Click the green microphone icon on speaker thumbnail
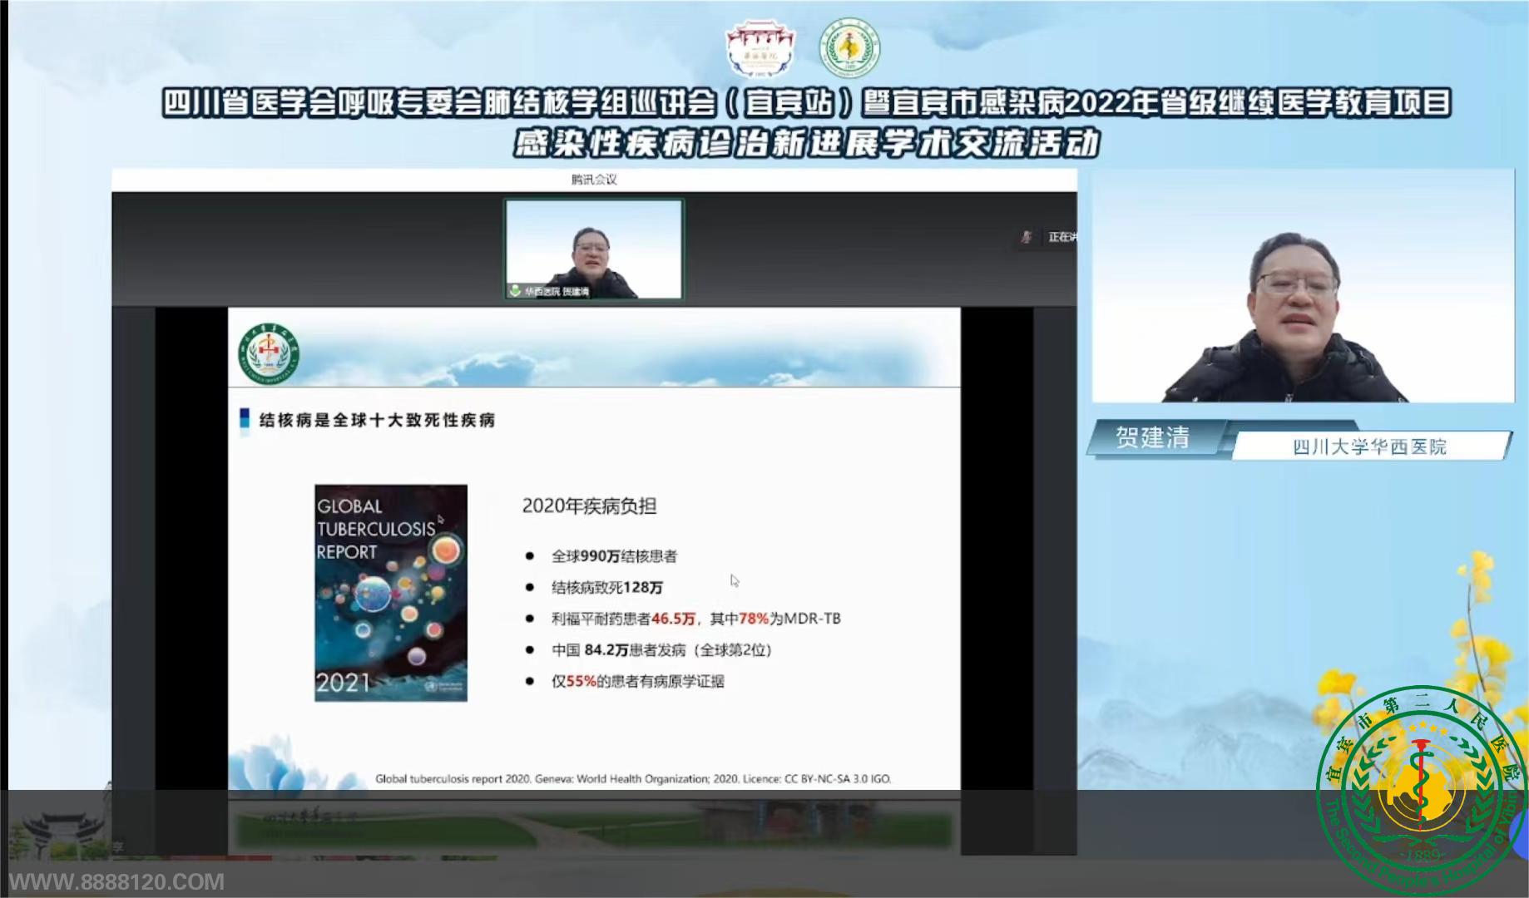The height and width of the screenshot is (898, 1529). tap(516, 292)
